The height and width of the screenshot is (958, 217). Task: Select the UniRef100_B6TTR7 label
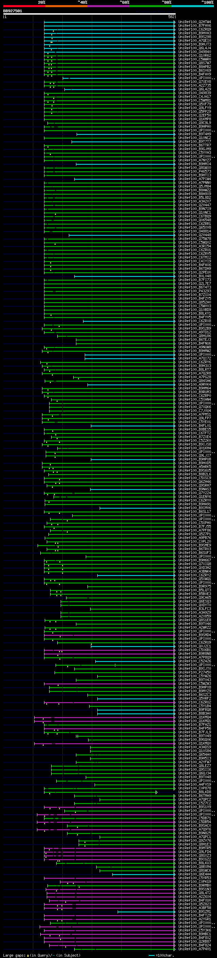[x=195, y=145]
